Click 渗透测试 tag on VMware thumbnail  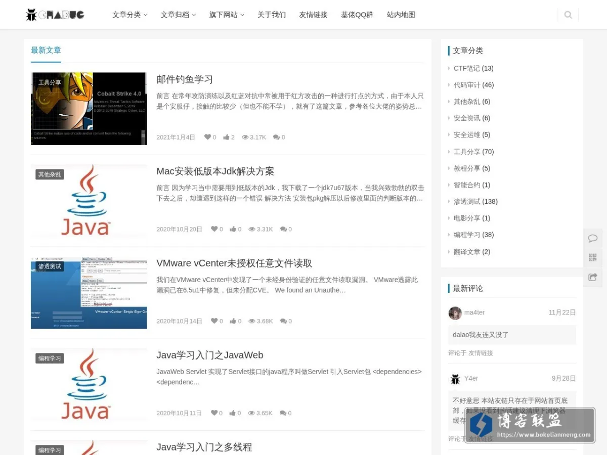[50, 266]
